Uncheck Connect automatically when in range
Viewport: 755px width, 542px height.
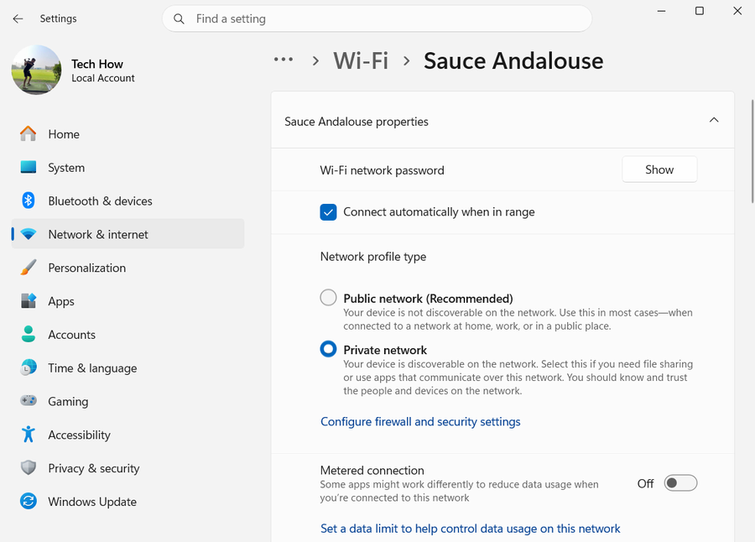click(x=328, y=212)
